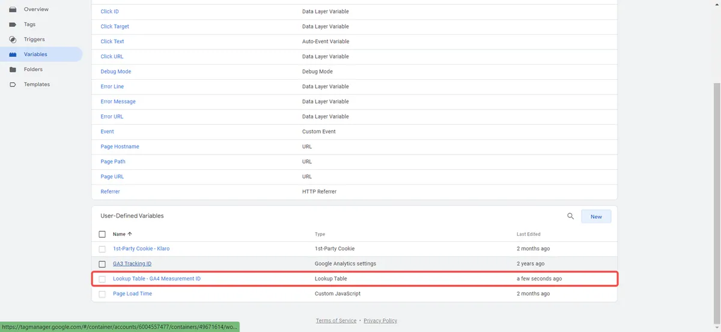Image resolution: width=721 pixels, height=332 pixels.
Task: Select '2 years ago' last edited cell
Action: (531, 264)
